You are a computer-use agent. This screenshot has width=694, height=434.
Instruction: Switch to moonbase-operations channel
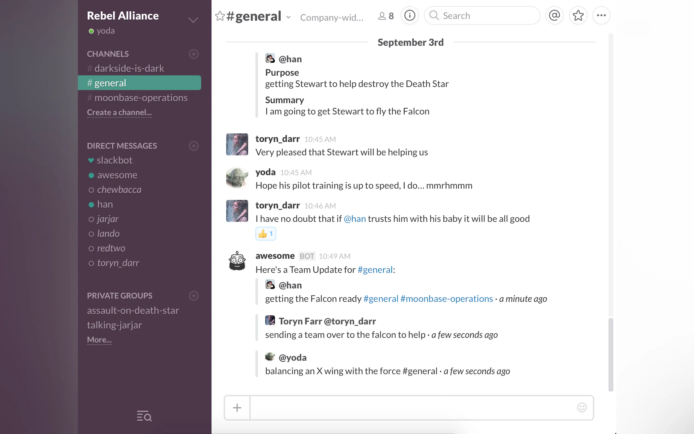pos(141,98)
